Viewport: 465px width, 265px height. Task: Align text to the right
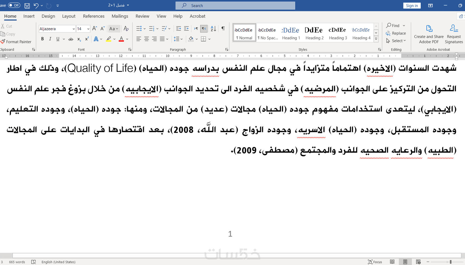click(154, 39)
